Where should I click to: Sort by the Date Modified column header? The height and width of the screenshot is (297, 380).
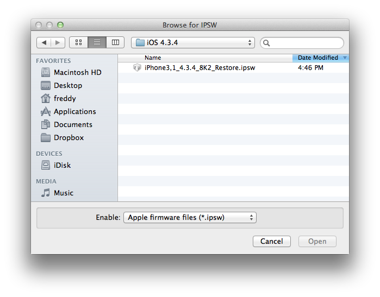321,58
